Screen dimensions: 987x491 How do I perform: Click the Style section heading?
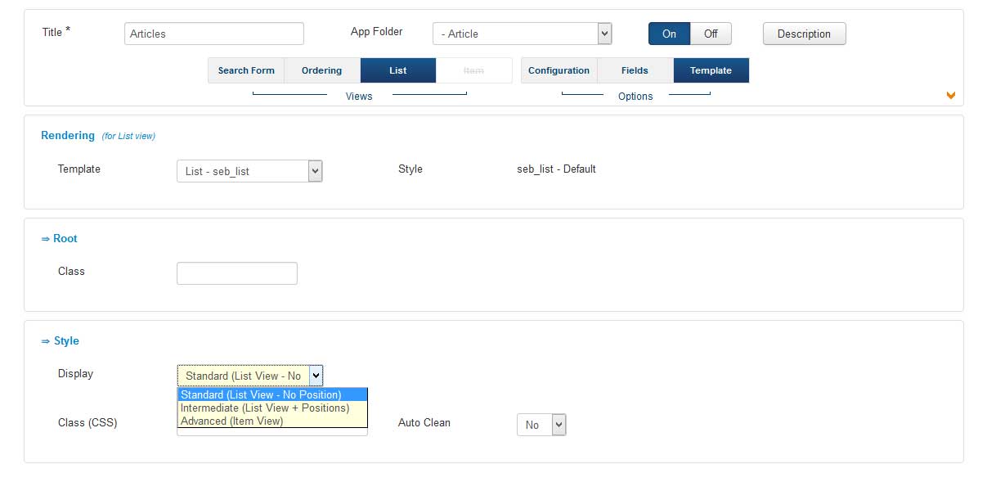click(60, 340)
